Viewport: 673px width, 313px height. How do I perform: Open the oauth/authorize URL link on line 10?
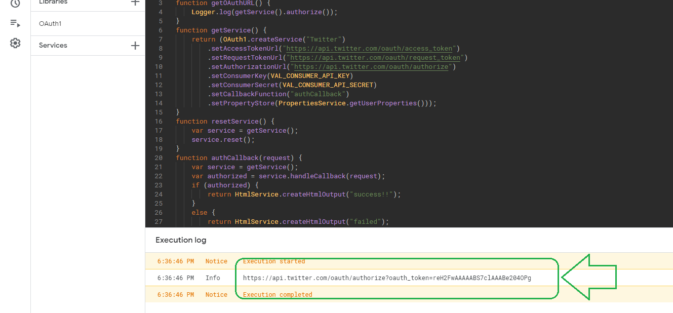(371, 67)
